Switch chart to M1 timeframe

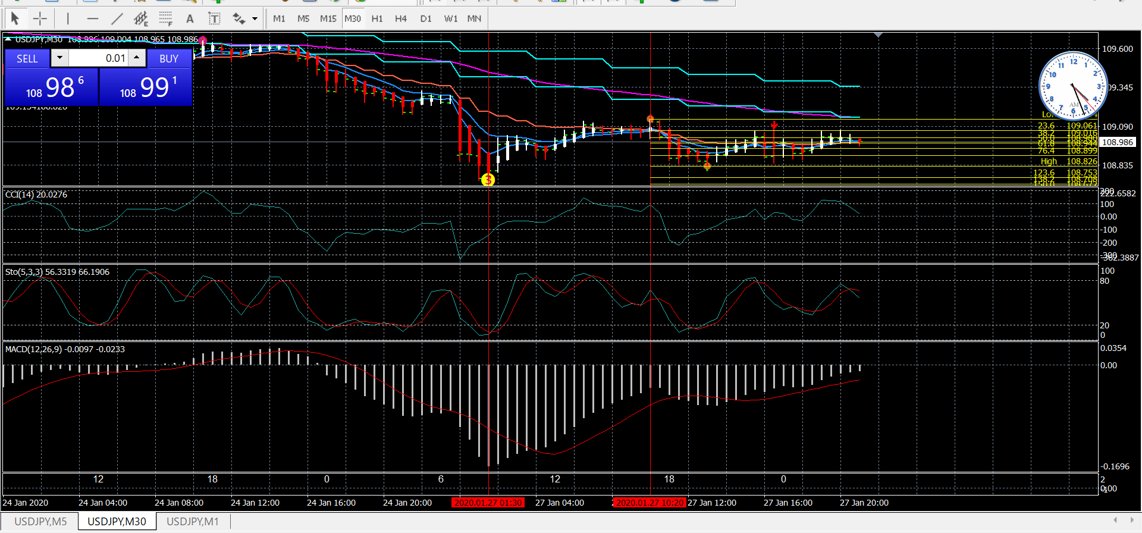click(x=279, y=18)
